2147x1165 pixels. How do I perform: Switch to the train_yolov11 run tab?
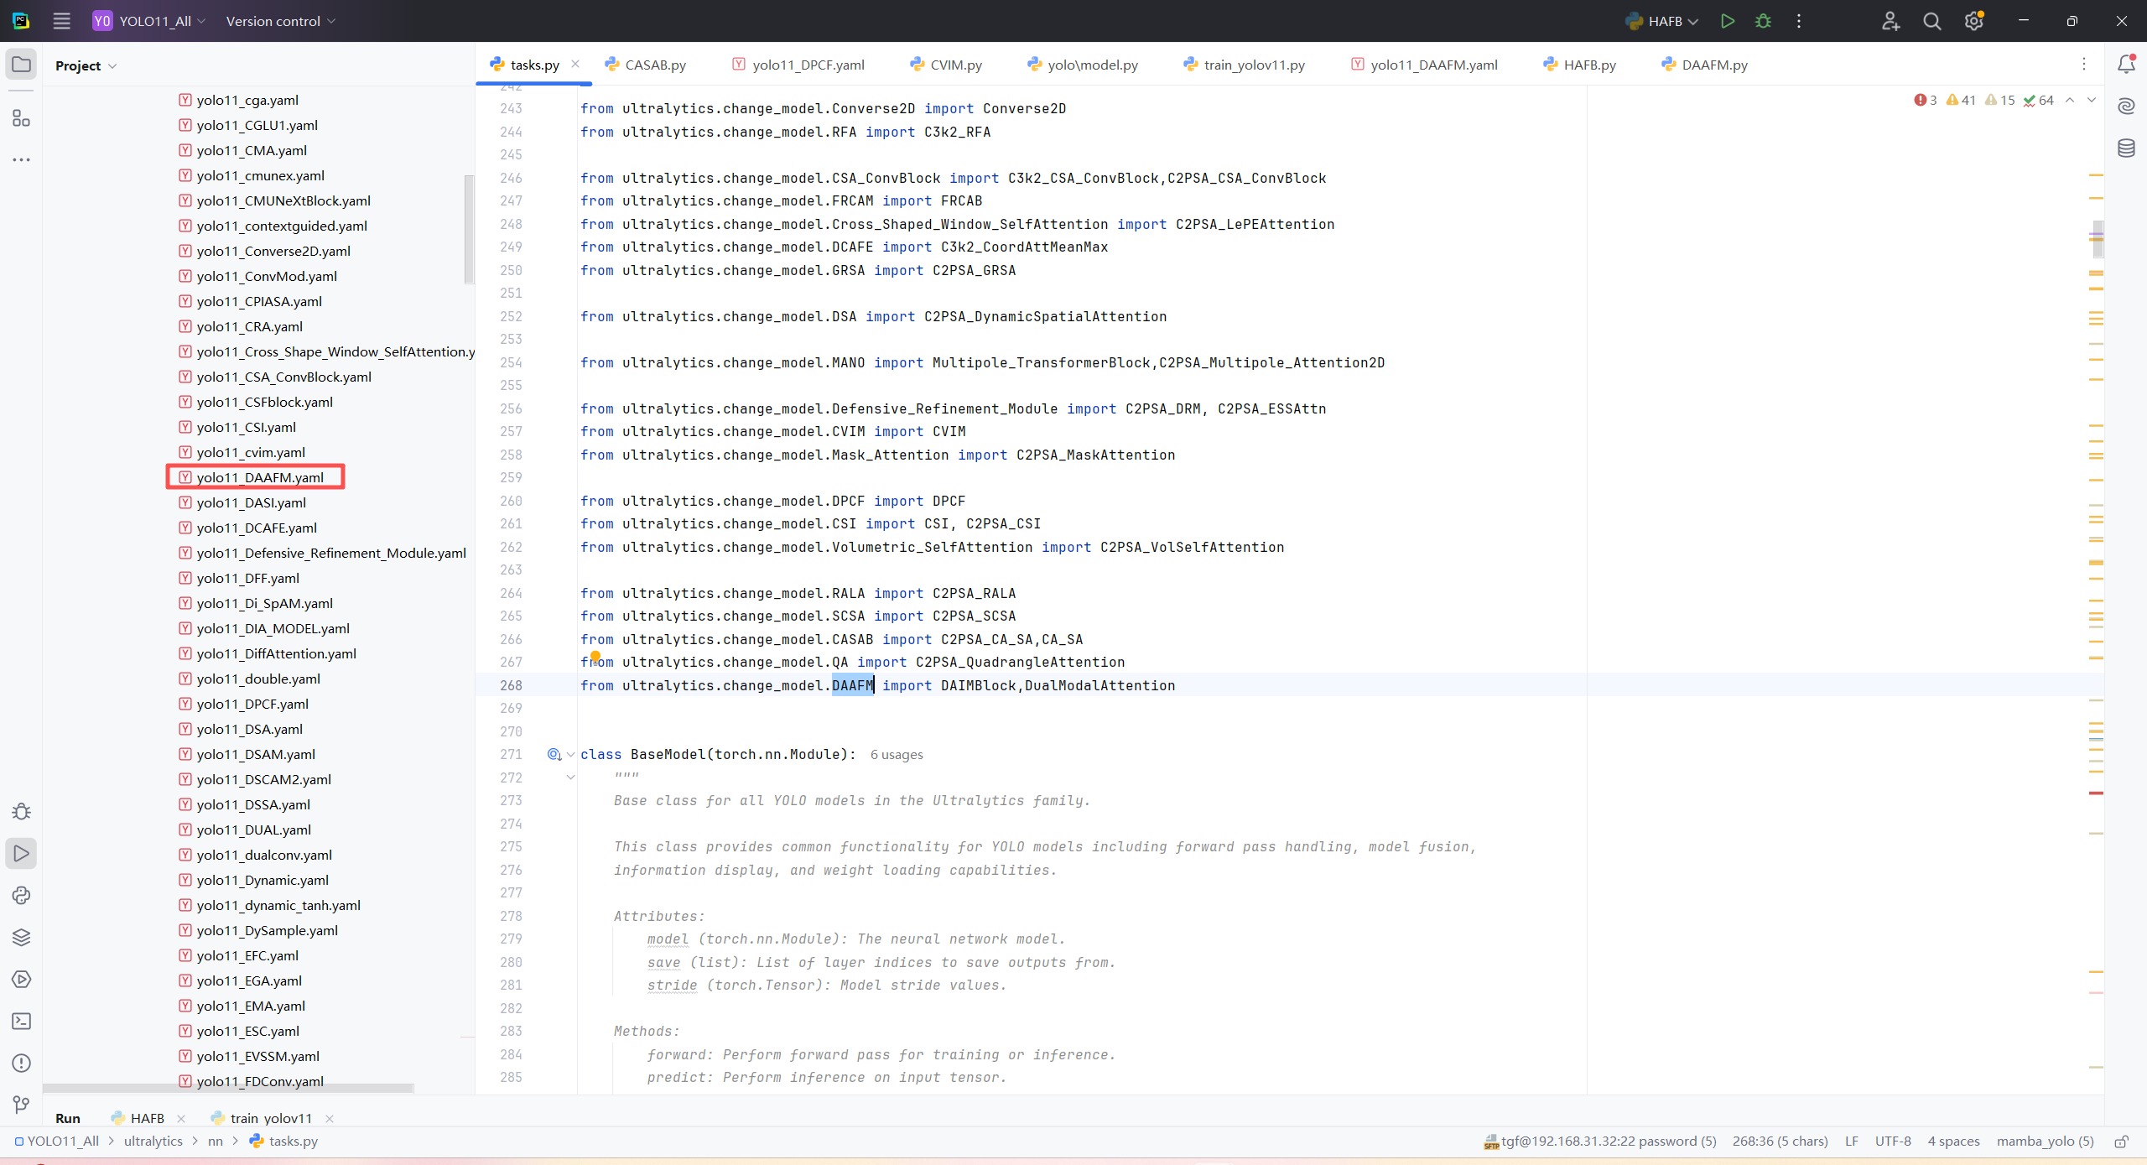[270, 1118]
